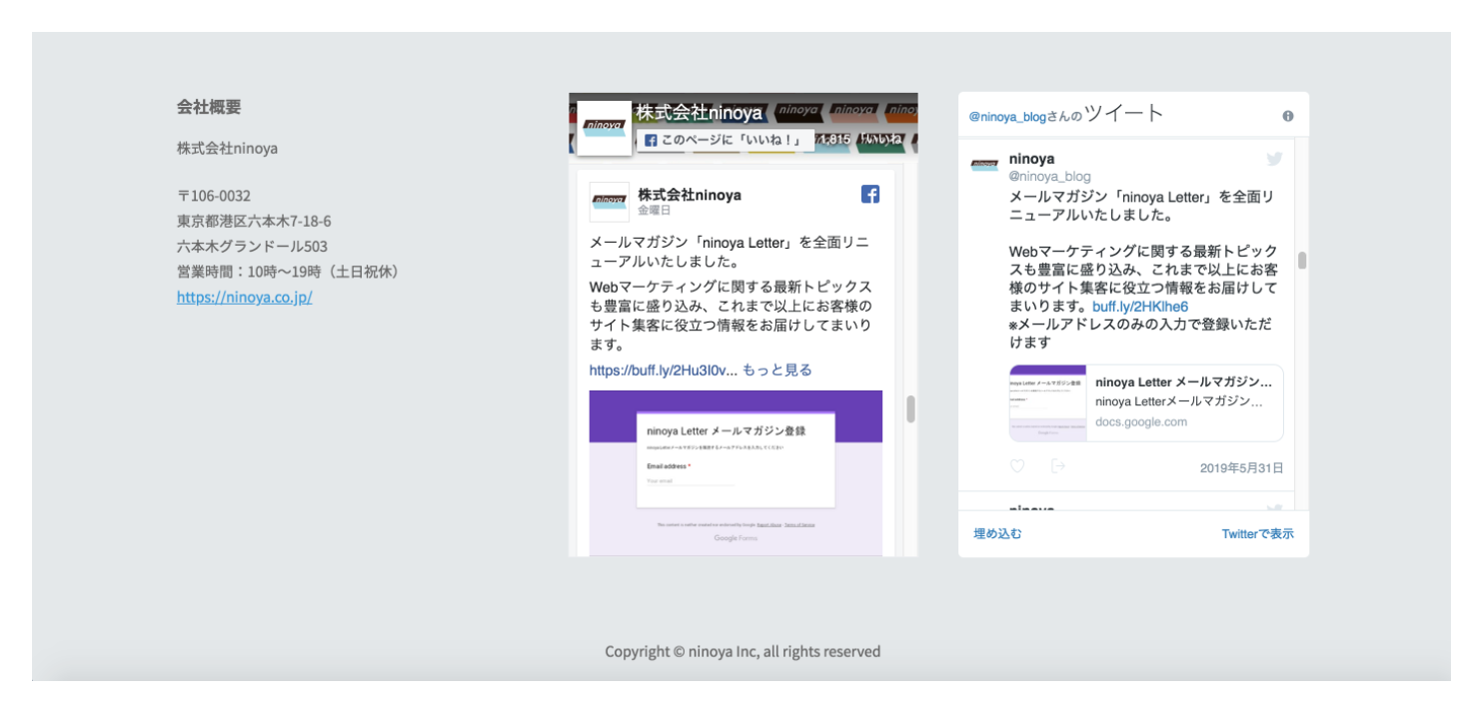
Task: Click the share arrow icon under the tweet
Action: click(x=1057, y=465)
